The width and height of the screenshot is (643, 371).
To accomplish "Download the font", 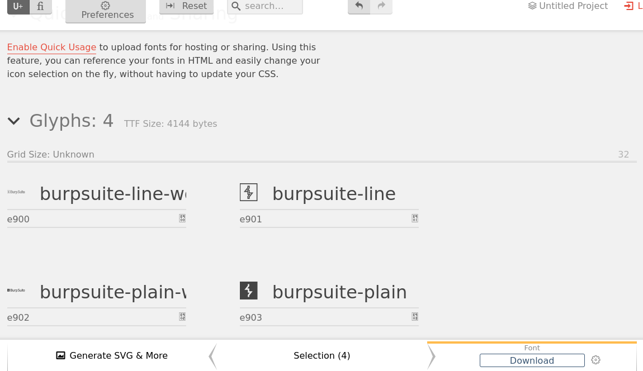I will 532,360.
